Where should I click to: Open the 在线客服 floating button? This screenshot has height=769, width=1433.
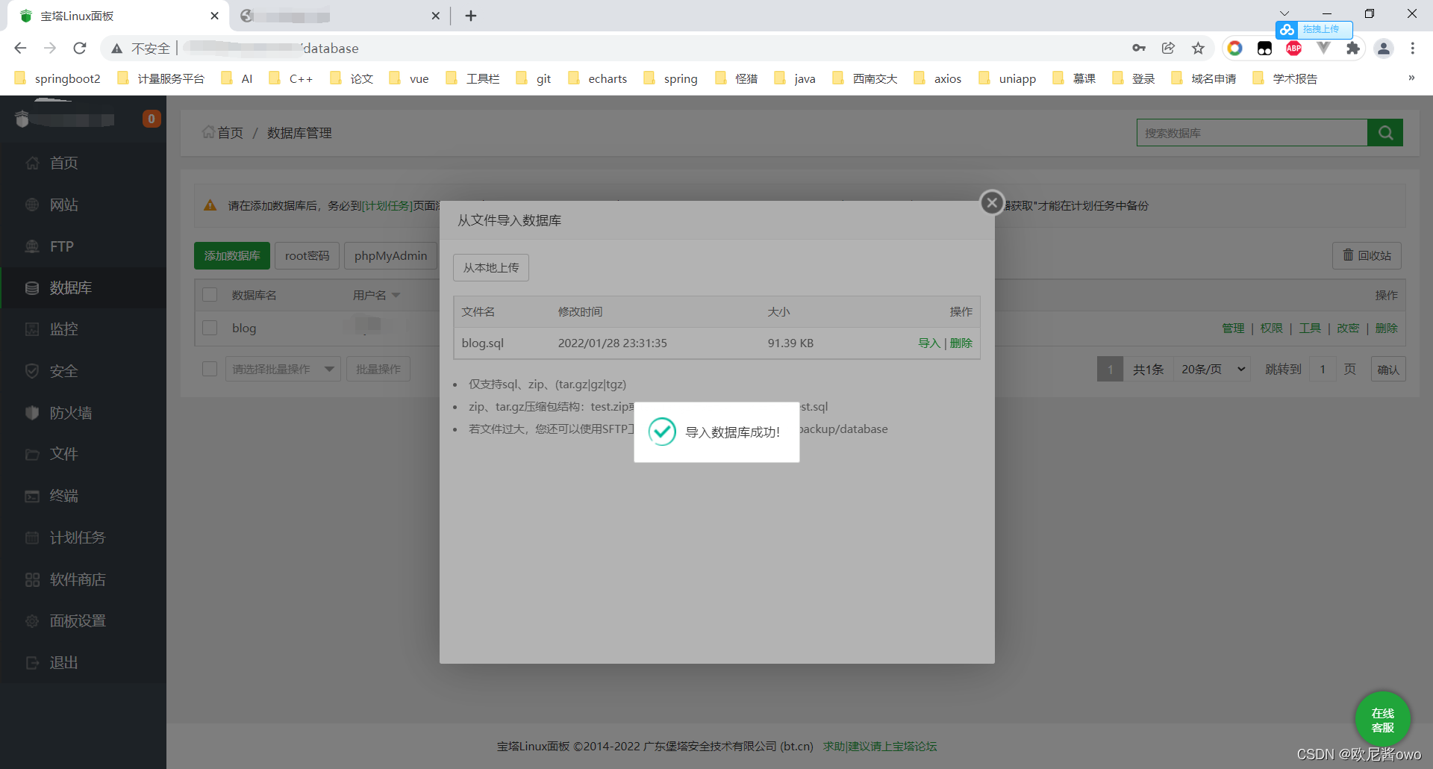pyautogui.click(x=1382, y=720)
